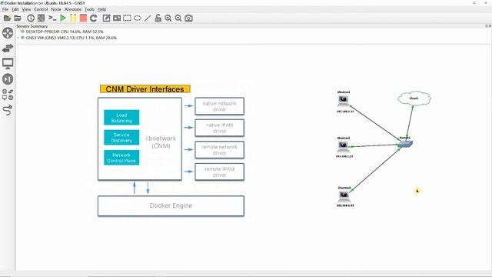
Task: Select the Ubuntu2 node on canvas
Action: click(x=344, y=145)
